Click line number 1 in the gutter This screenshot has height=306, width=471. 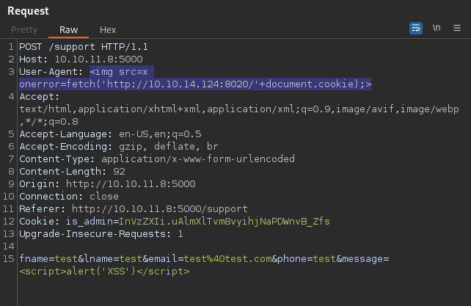(11, 47)
